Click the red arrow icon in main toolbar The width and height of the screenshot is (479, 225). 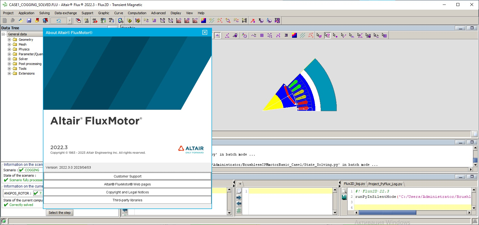253,21
